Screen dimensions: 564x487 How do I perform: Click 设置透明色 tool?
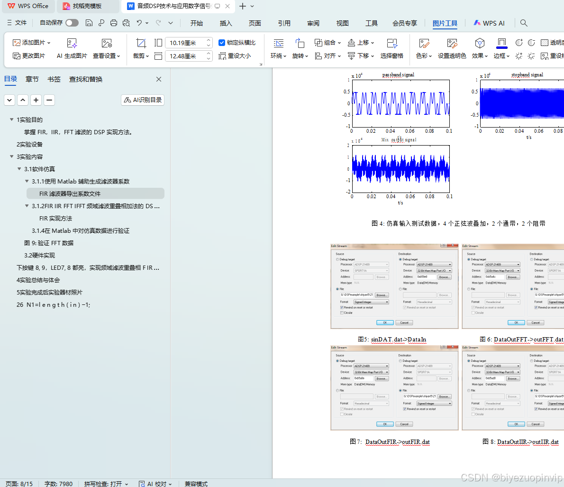(452, 48)
